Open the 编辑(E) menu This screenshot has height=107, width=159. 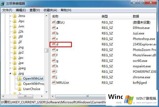click(21, 10)
